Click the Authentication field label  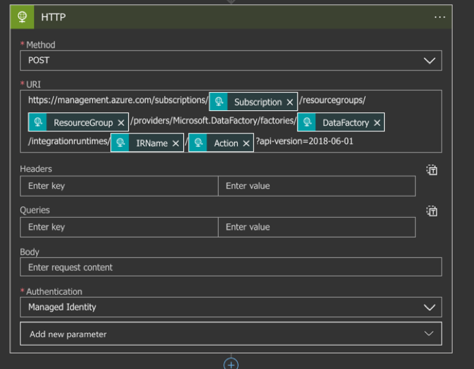point(54,291)
